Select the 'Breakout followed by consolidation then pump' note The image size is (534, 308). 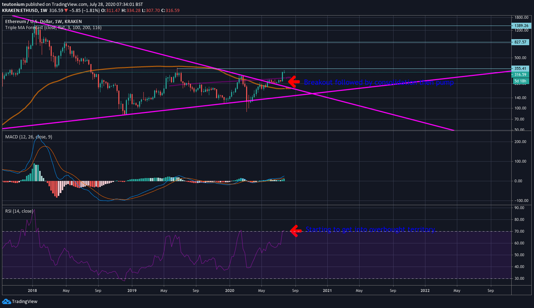click(x=378, y=82)
